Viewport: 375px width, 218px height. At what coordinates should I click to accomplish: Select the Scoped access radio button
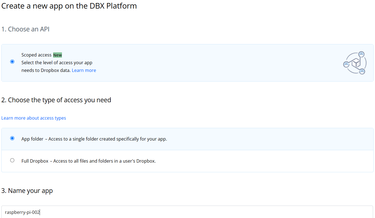[12, 62]
